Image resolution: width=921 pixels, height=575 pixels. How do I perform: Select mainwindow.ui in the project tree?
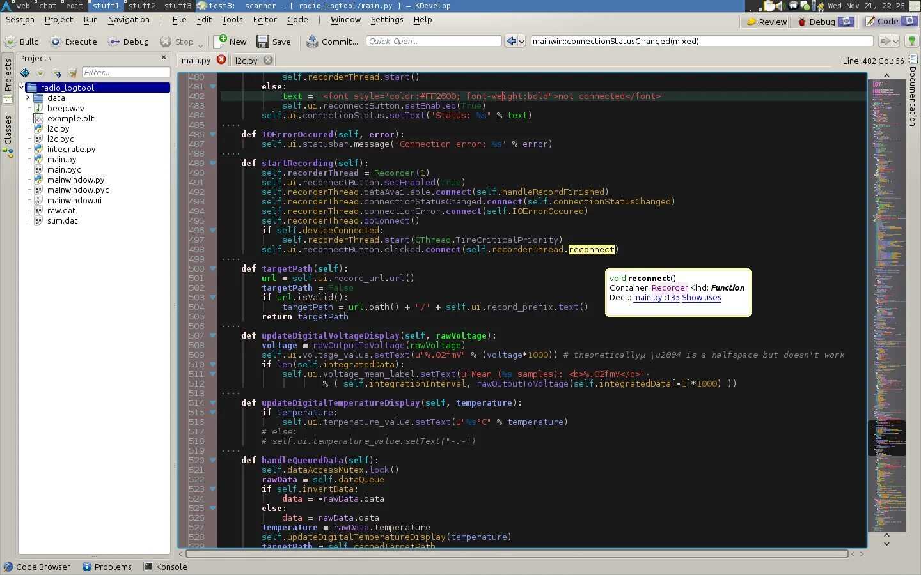coord(74,200)
